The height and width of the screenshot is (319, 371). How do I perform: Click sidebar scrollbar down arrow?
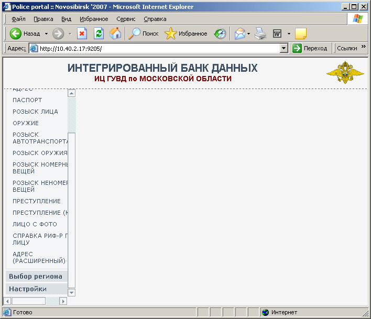71,293
